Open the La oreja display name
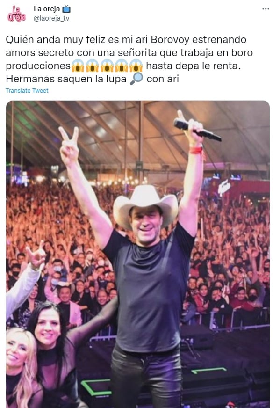Screen dimensions: 273x408 pyautogui.click(x=47, y=9)
